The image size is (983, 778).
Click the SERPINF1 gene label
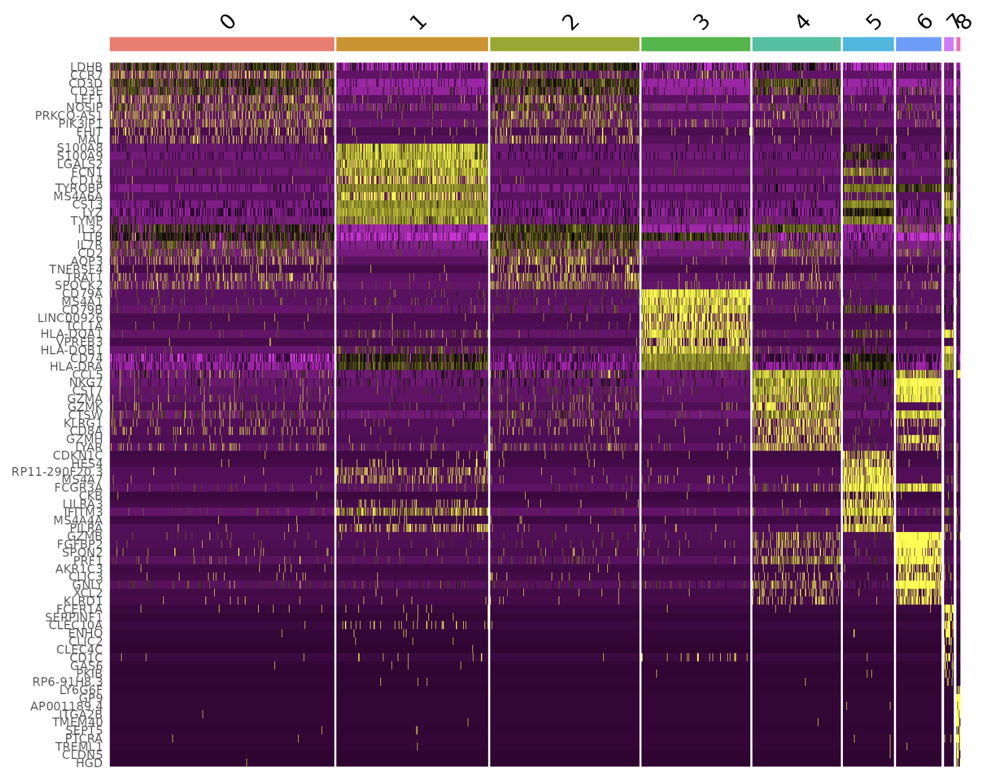tap(74, 618)
